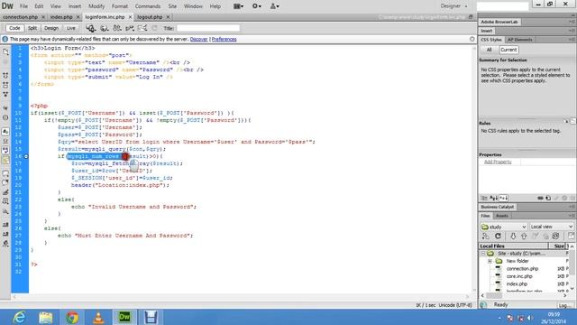577x325 pixels.
Task: Open the Designer workspace switcher
Action: pos(453,6)
